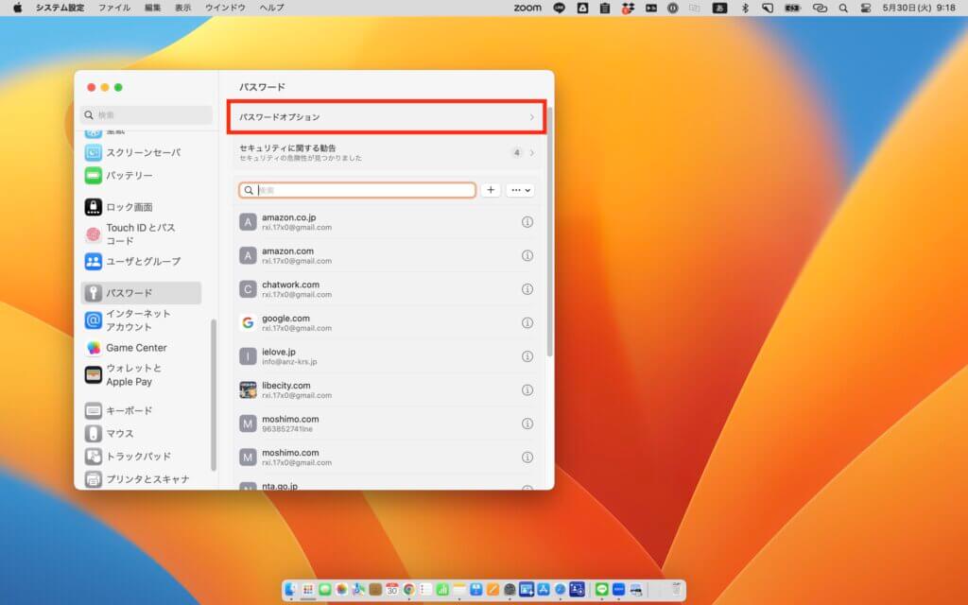Select the libecity.com password entry
Viewport: 968px width, 605px height.
[x=387, y=390]
